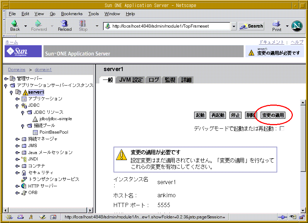Click the トランザクションサービス icon
Image resolution: width=308 pixels, height=223 pixels.
[x=24, y=179]
